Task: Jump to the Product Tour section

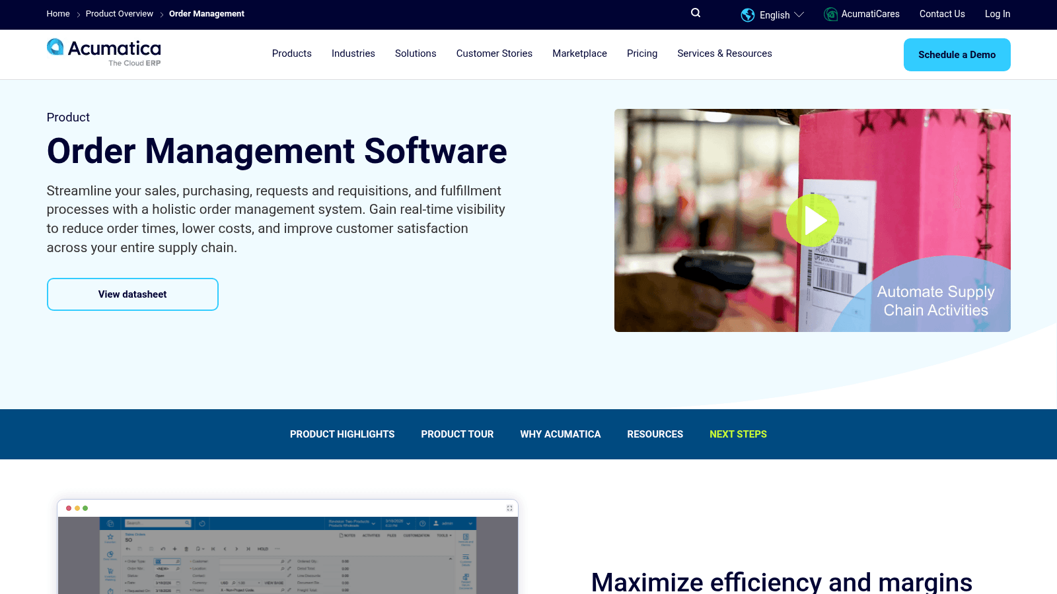Action: click(x=457, y=434)
